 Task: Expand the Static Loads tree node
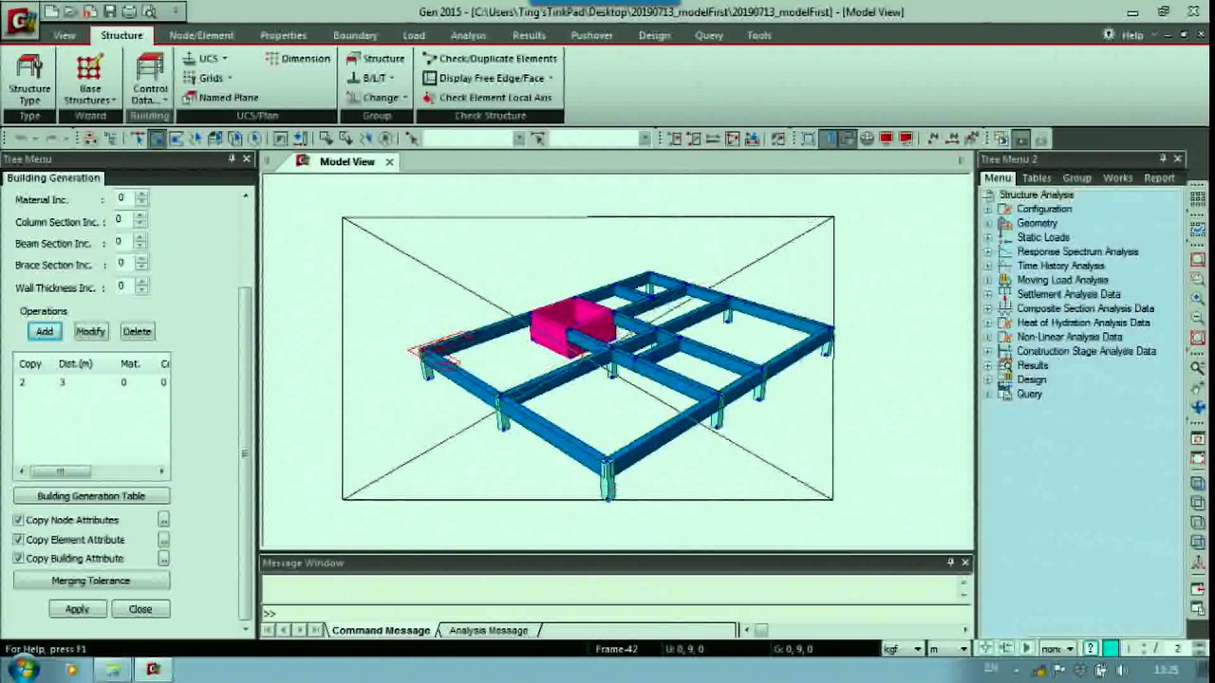click(988, 237)
